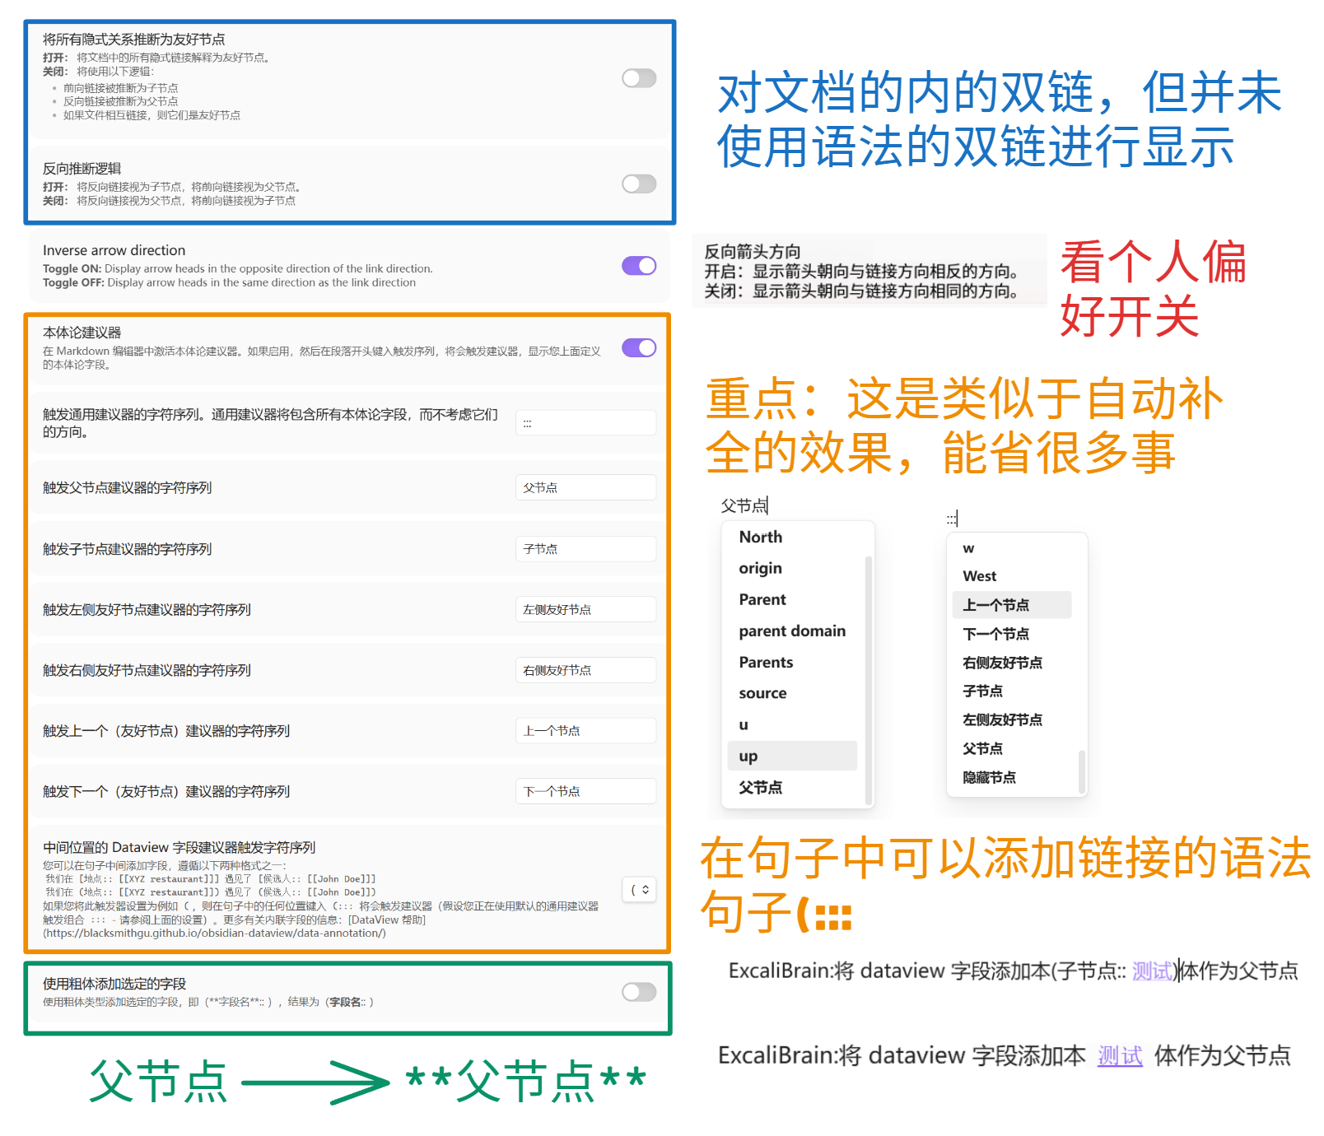
Task: Enable the 反向推断逻辑 toggle
Action: tap(638, 184)
